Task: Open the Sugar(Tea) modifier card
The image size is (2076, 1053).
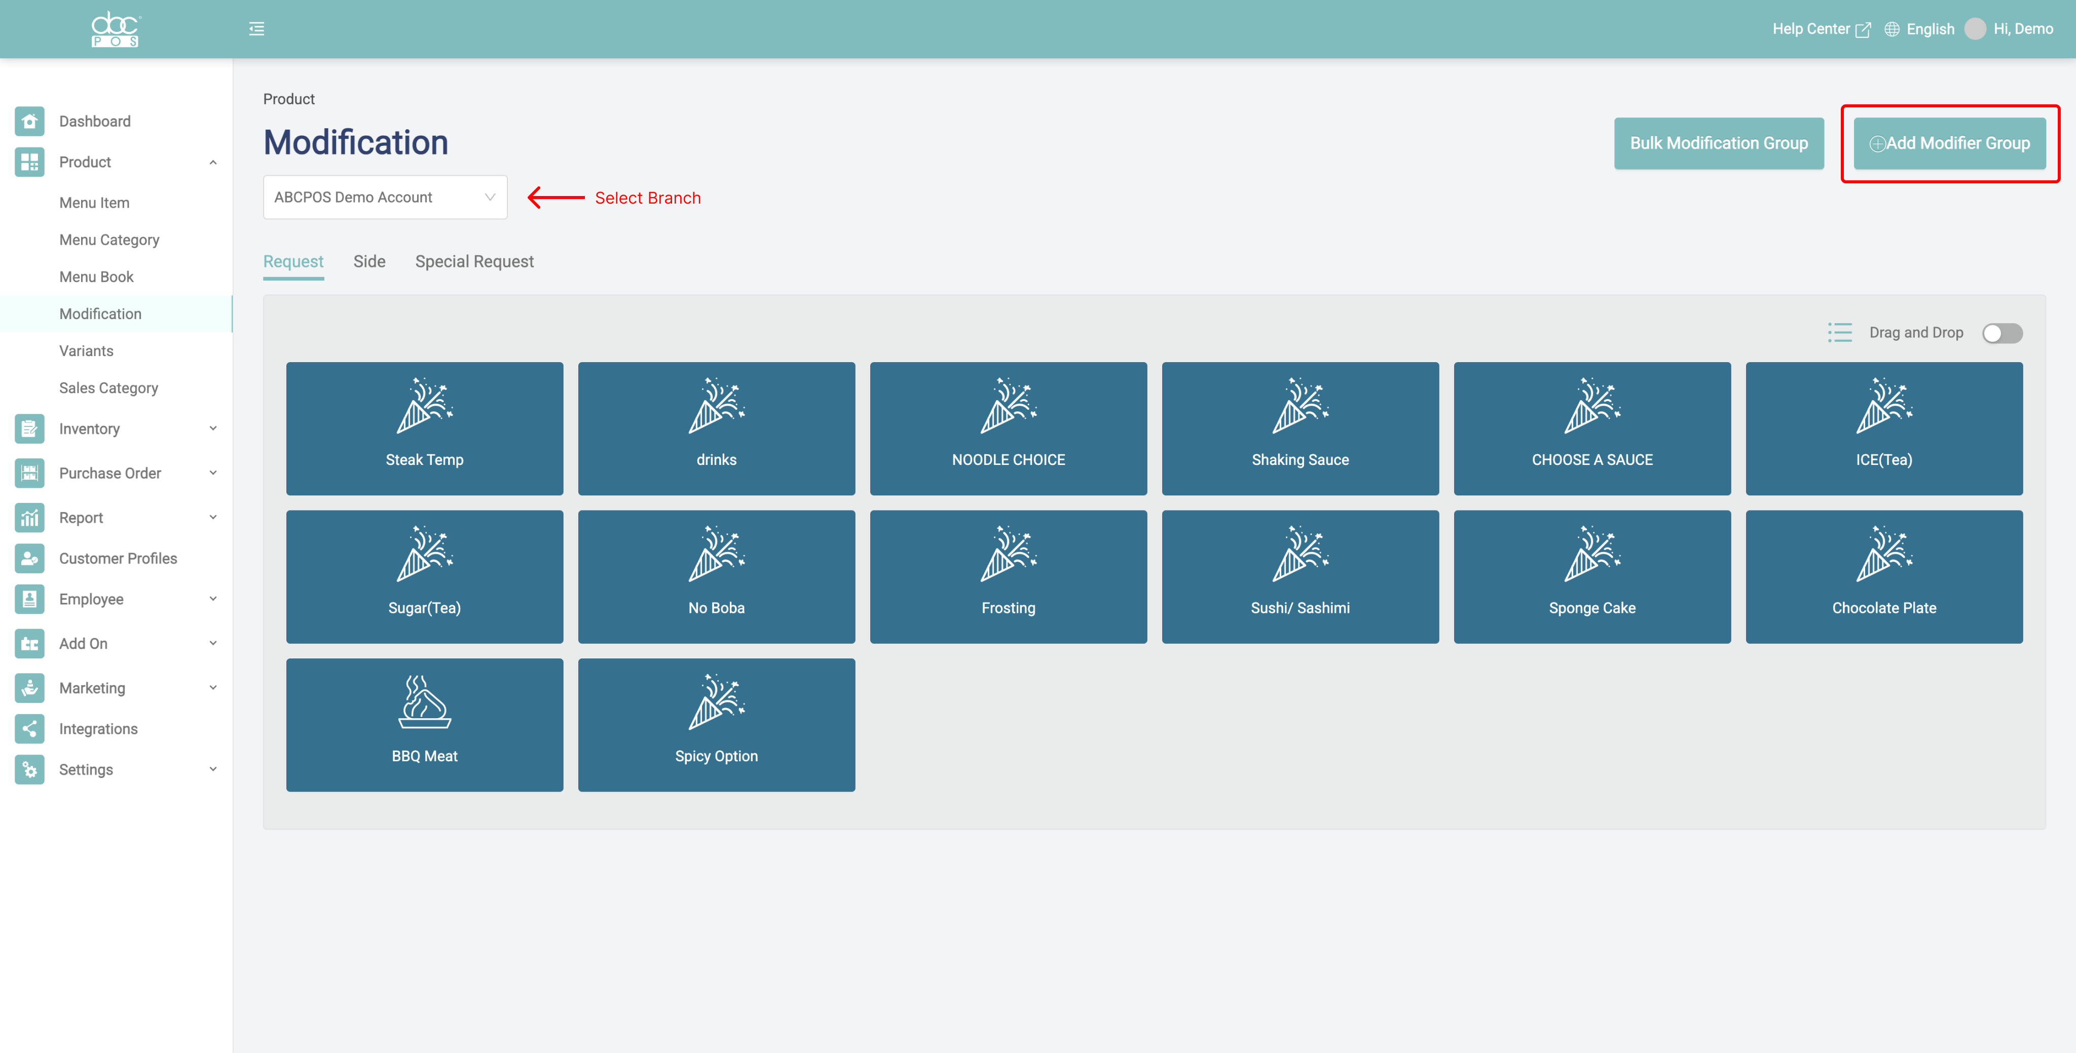Action: (425, 577)
